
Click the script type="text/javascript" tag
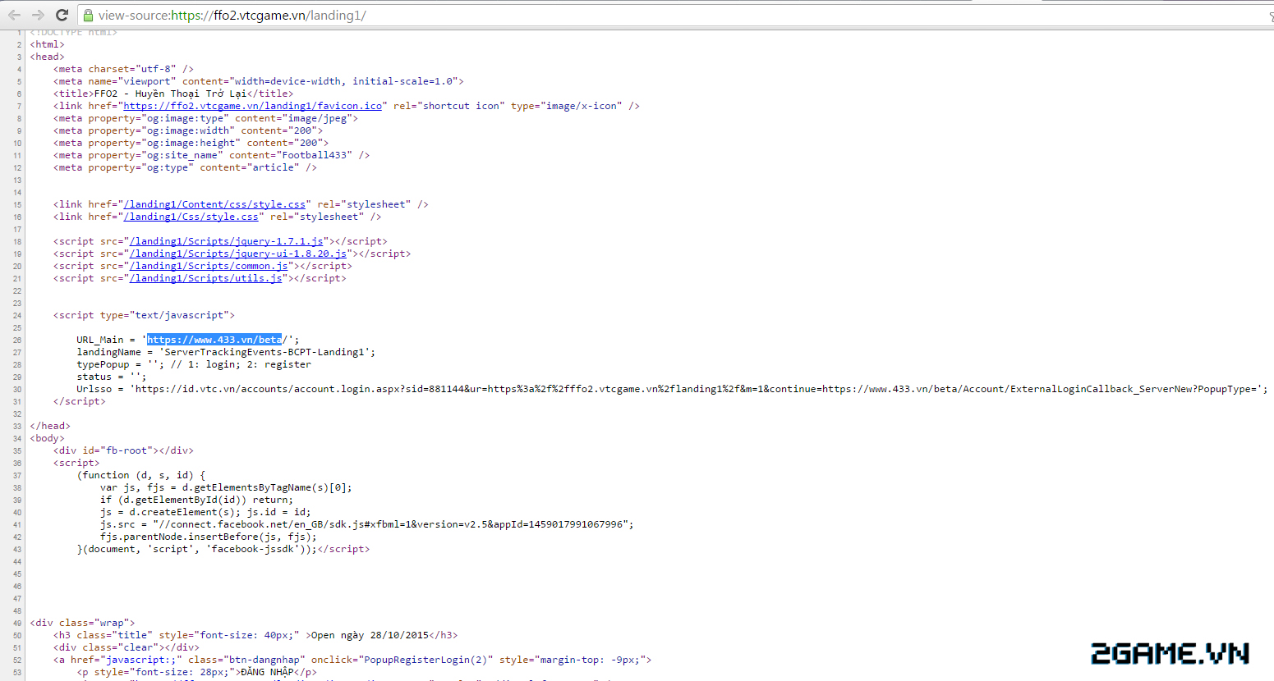point(144,315)
